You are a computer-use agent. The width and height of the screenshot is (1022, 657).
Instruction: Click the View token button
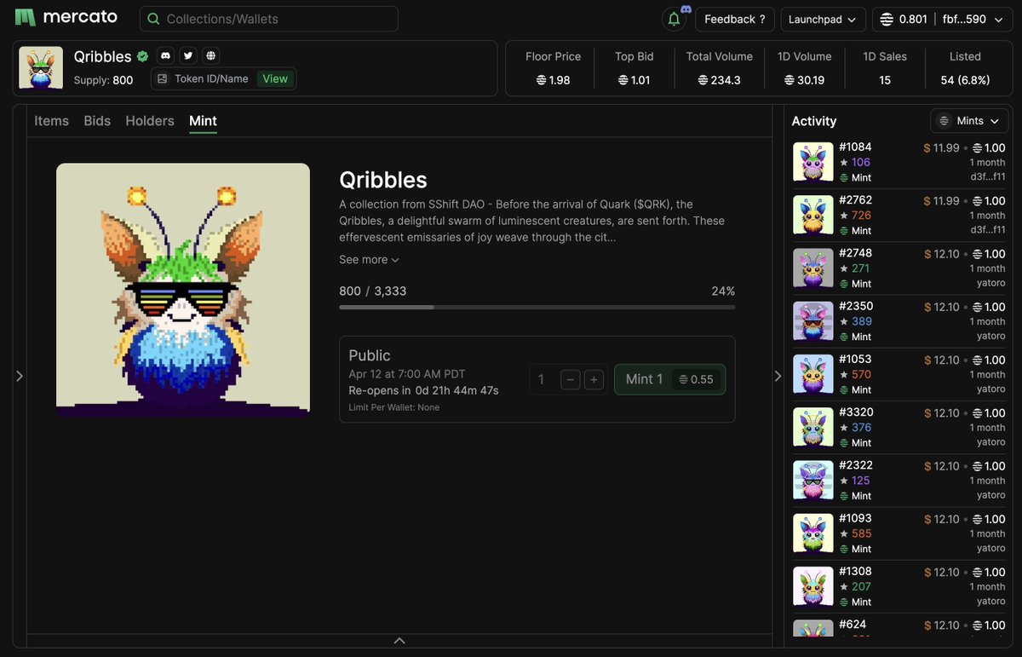tap(275, 78)
